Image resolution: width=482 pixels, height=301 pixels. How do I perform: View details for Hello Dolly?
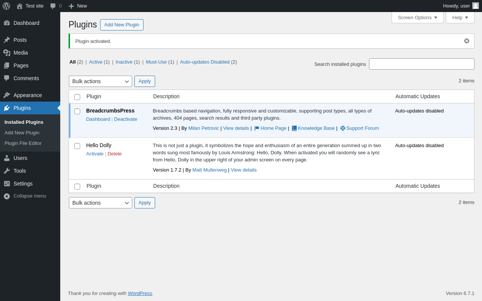[244, 170]
